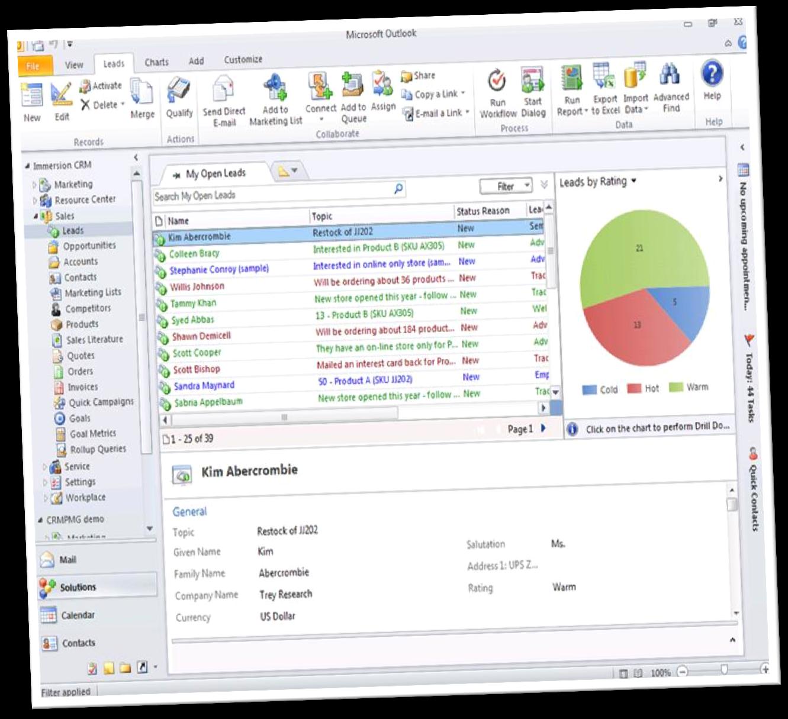Open Run Report dropdown
This screenshot has width=788, height=719.
click(x=586, y=111)
